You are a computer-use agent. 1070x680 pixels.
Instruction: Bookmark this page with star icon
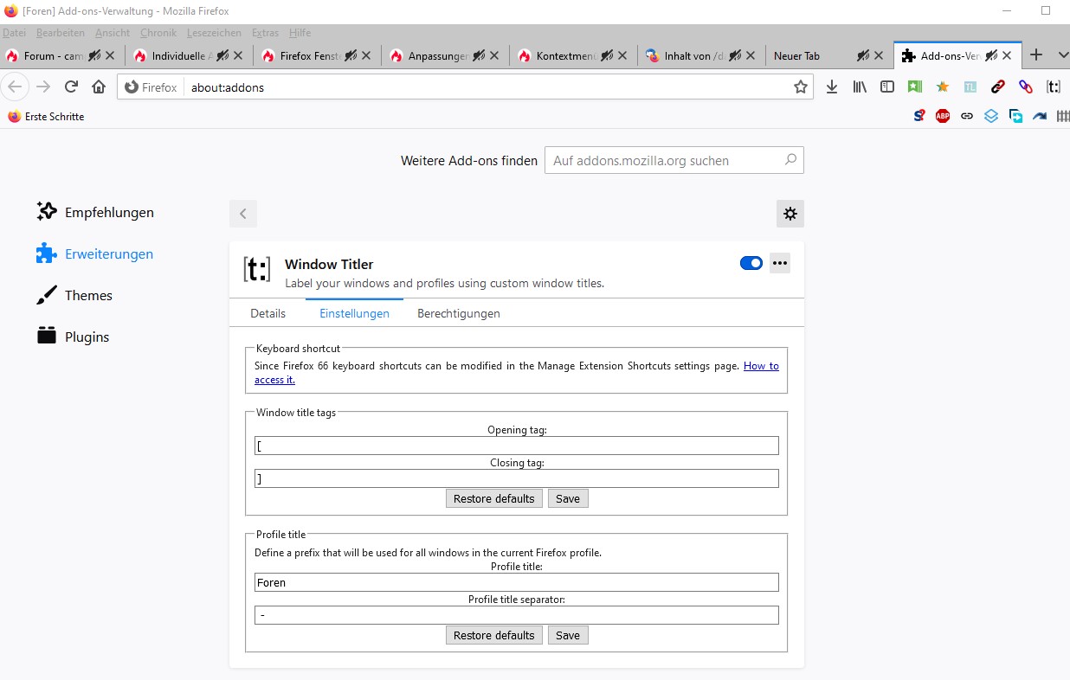tap(800, 87)
